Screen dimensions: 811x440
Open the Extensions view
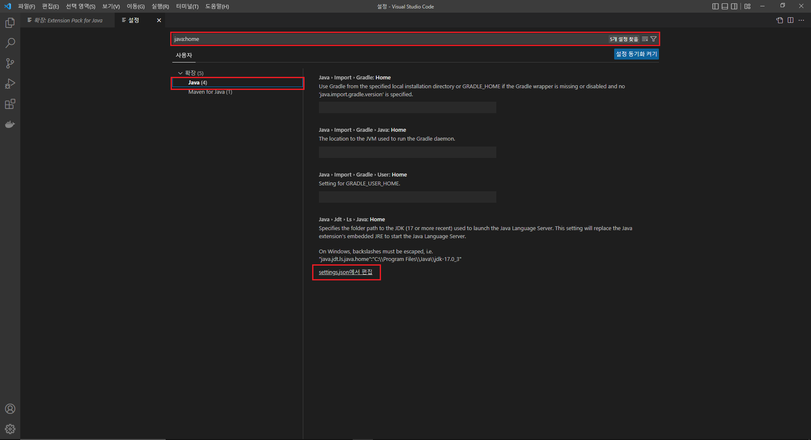(10, 104)
